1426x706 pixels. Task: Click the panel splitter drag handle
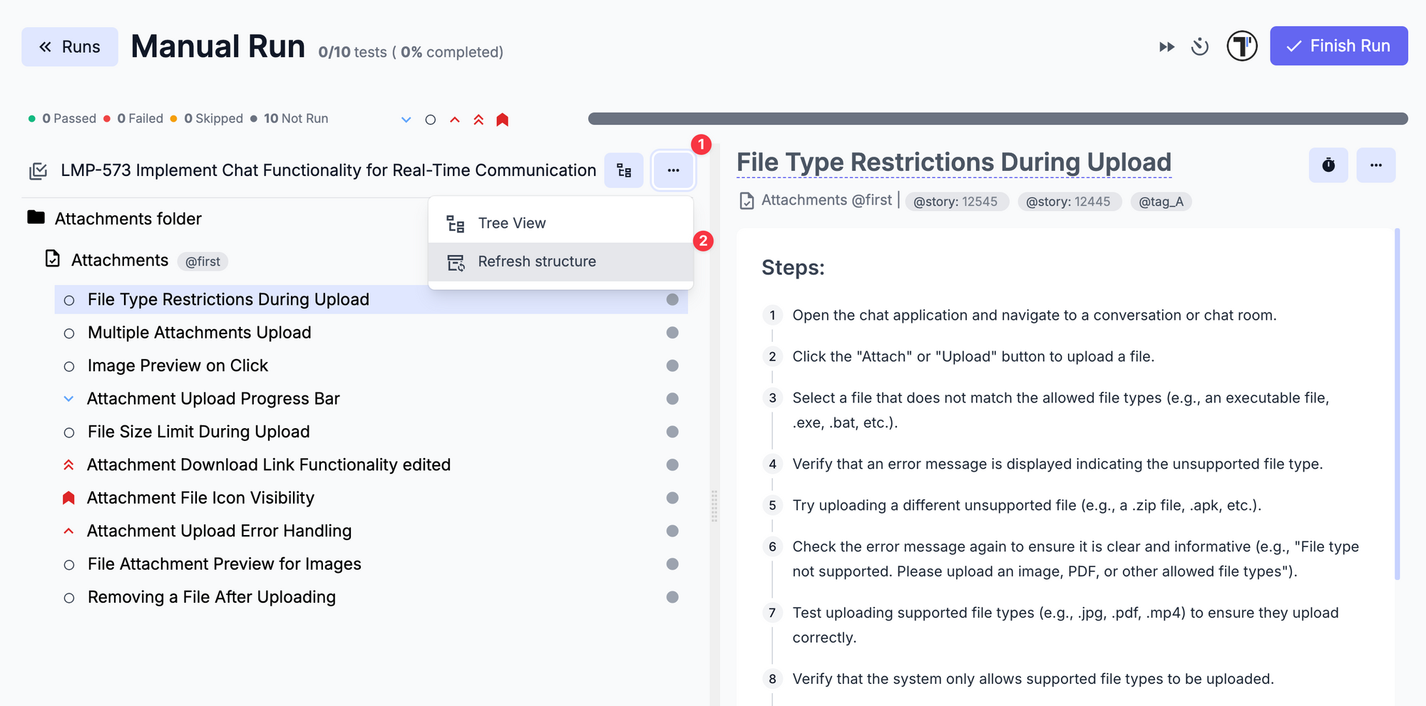[714, 506]
